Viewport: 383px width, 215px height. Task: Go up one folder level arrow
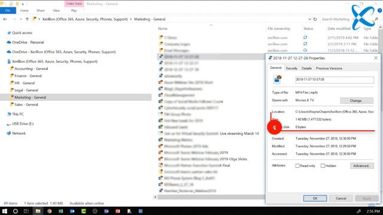click(27, 19)
